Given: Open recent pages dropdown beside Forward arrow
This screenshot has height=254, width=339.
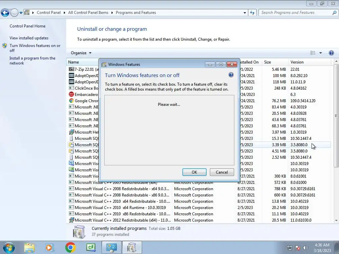Looking at the screenshot, I should (21, 13).
